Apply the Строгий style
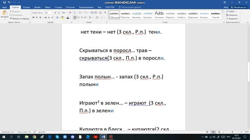 pyautogui.click(x=215, y=15)
